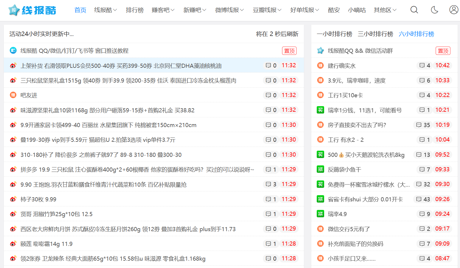Screen dimensions: 460x268
Task: Click time 11:28 on 颐莲 嘭嘭霜 row
Action: click(x=289, y=244)
